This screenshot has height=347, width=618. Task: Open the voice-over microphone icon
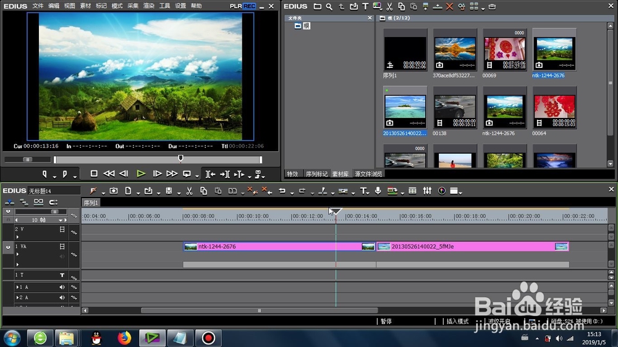click(378, 191)
